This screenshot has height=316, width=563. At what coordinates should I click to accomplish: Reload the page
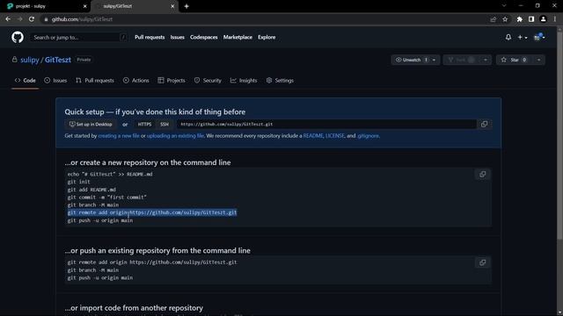(32, 19)
